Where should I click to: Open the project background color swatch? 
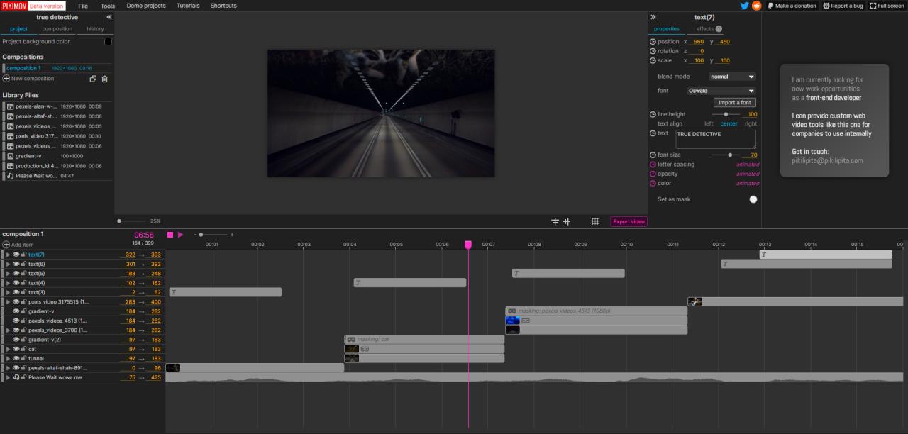tap(108, 42)
